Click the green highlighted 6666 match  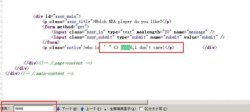(126, 48)
